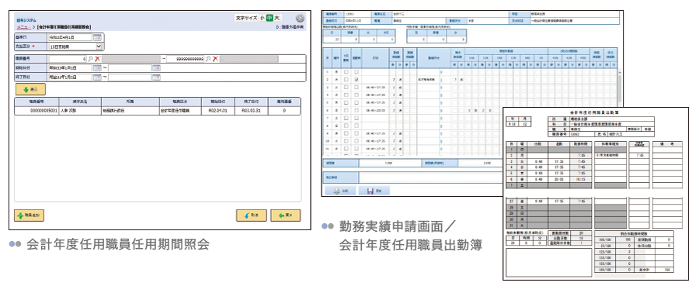699x293 pixels.
Task: Click the 取消 button with blue arrow
Action: 252,215
